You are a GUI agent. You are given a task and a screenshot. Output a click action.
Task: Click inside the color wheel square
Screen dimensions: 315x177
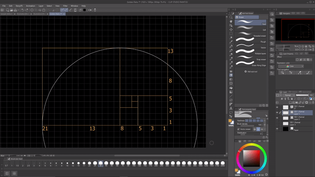point(251,159)
